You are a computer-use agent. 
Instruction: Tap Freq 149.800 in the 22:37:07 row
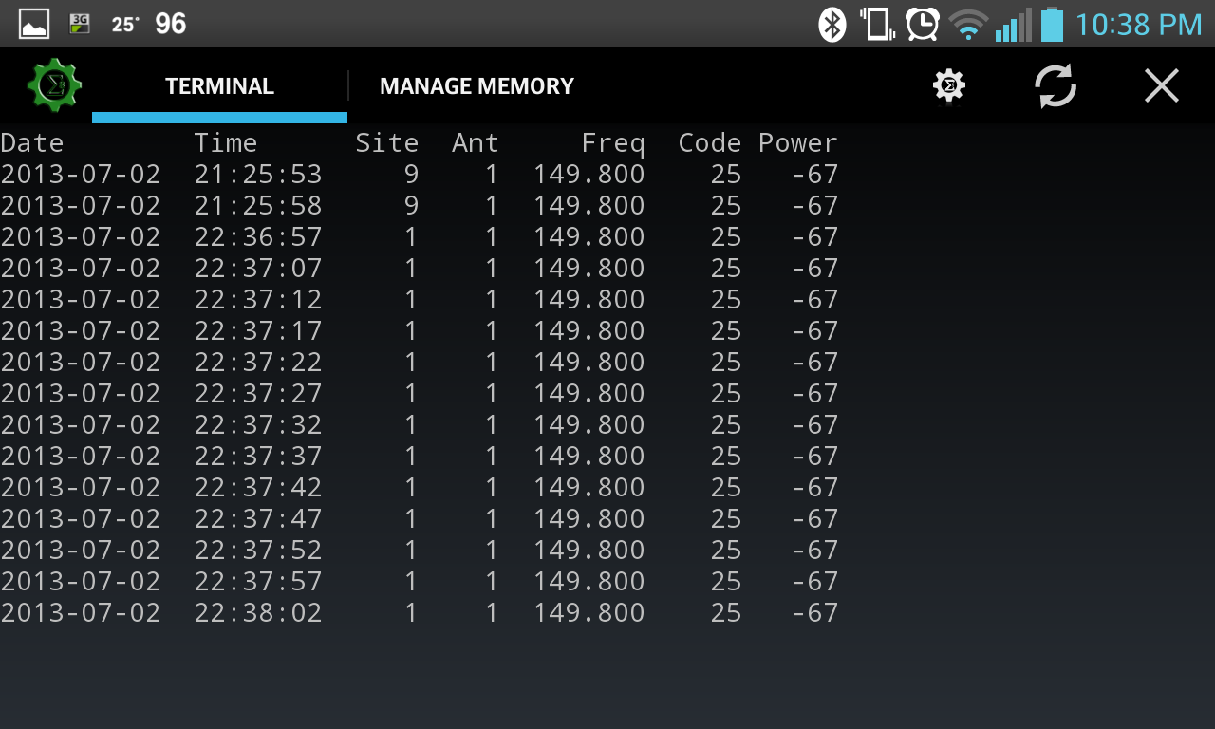coord(589,269)
